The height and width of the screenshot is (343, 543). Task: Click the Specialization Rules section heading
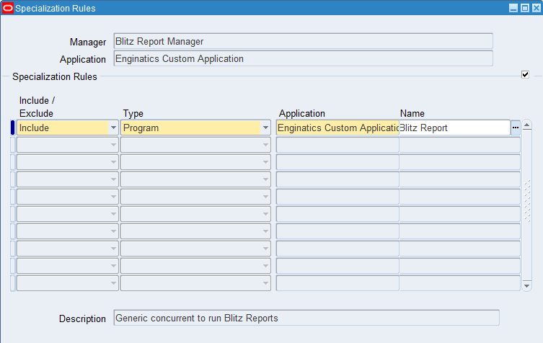point(55,77)
